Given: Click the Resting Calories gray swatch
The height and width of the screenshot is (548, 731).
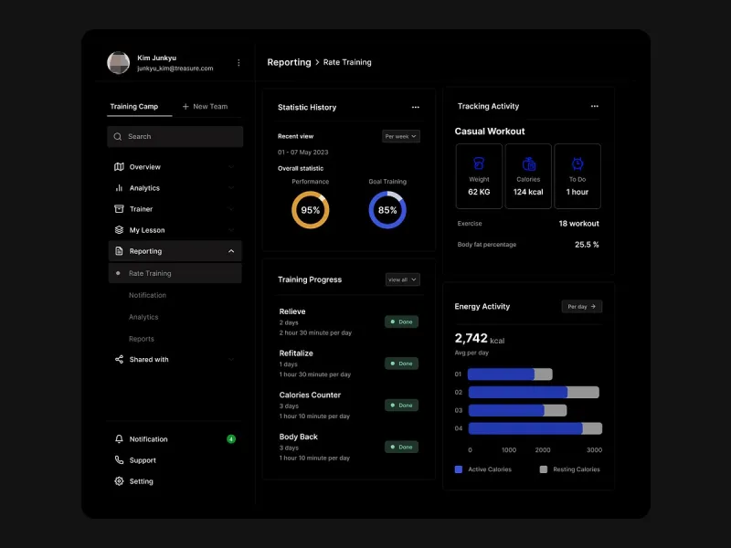Looking at the screenshot, I should pyautogui.click(x=544, y=469).
